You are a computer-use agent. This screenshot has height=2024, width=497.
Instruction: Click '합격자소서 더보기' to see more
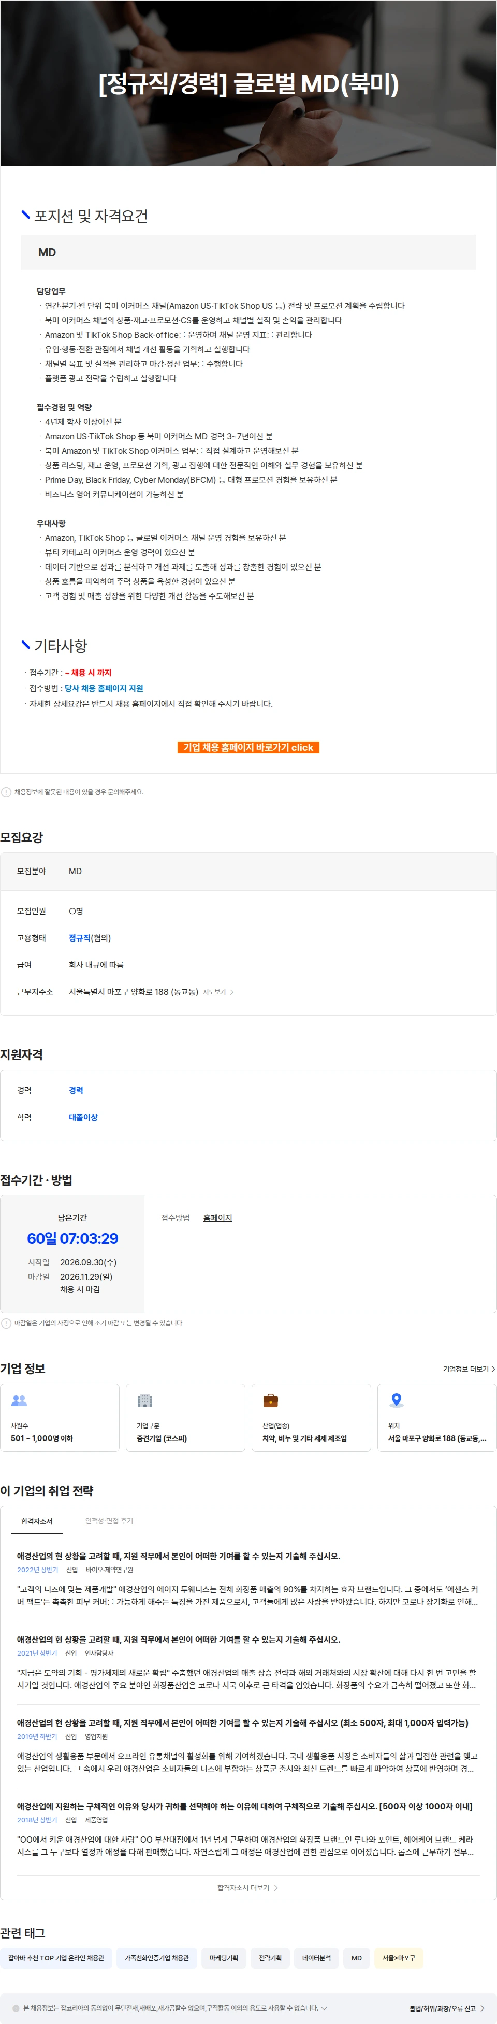(248, 1887)
